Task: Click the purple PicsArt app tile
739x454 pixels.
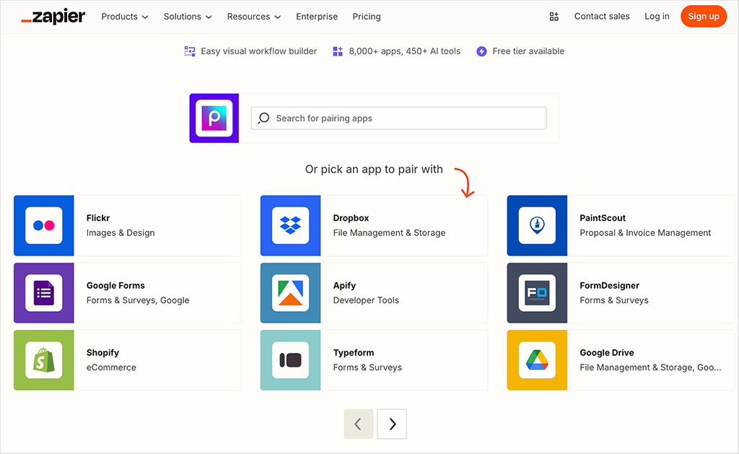Action: pyautogui.click(x=214, y=118)
